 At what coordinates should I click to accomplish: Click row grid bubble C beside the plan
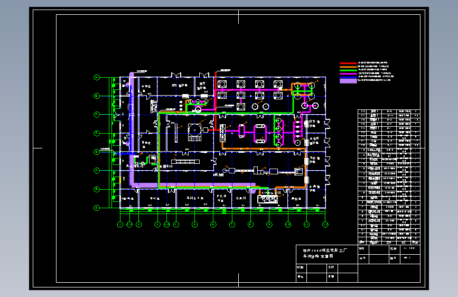[97, 170]
